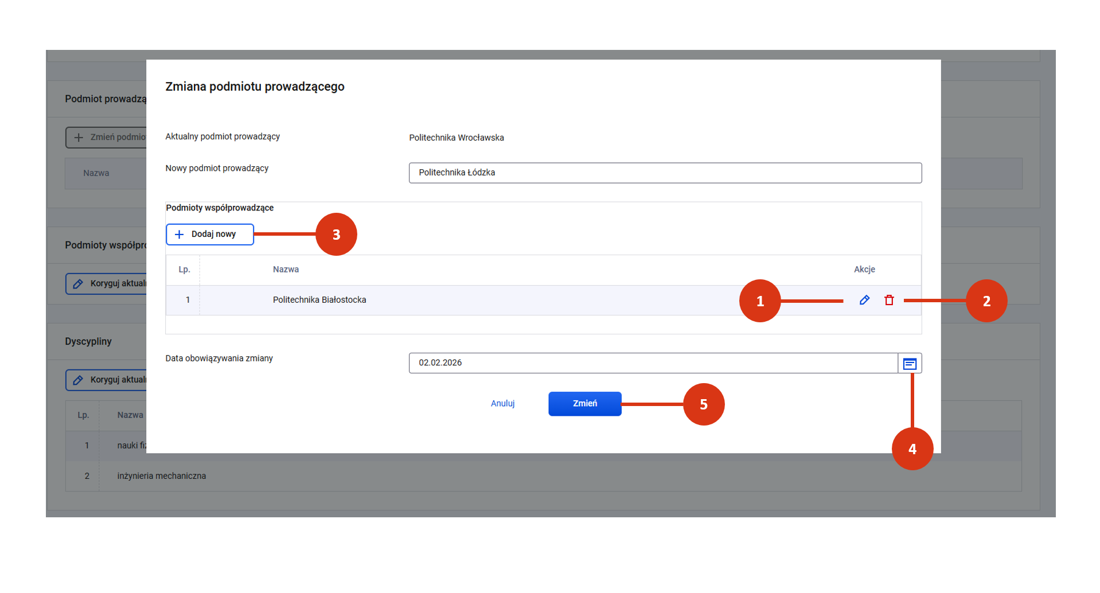The image size is (1100, 593).
Task: Click the Data obowiązywania zmiany date input
Action: pyautogui.click(x=653, y=363)
